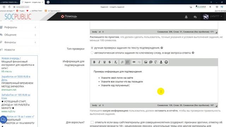The width and height of the screenshot is (226, 127).
Task: Click ul element in lower editor path
Action: [x=100, y=105]
